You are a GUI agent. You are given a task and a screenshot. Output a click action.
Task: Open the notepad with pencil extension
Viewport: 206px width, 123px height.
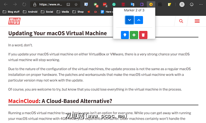(169, 5)
